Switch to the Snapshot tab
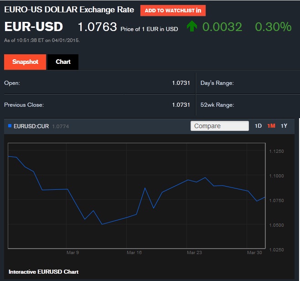 coord(25,62)
